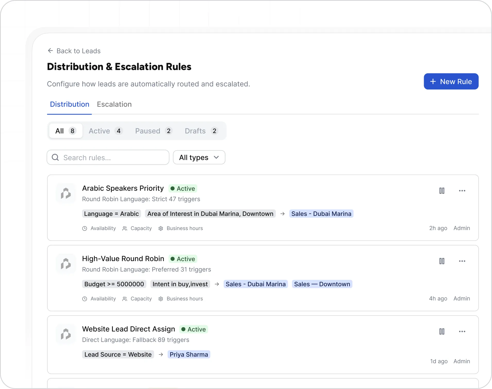Click Active badge on Website Lead Direct Assign
492x389 pixels.
[194, 329]
